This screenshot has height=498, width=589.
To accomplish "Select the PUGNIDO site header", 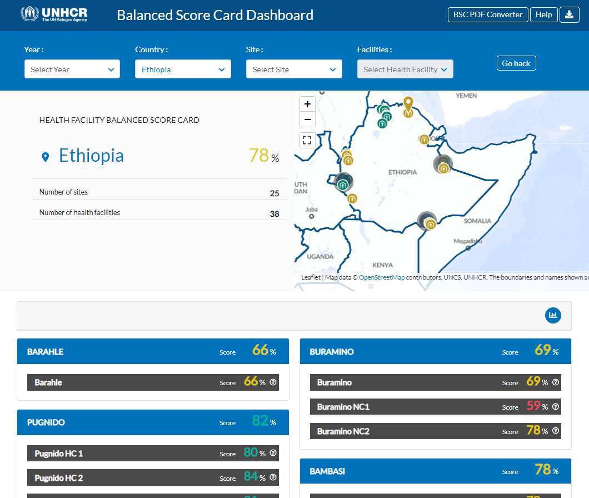I will coord(46,422).
